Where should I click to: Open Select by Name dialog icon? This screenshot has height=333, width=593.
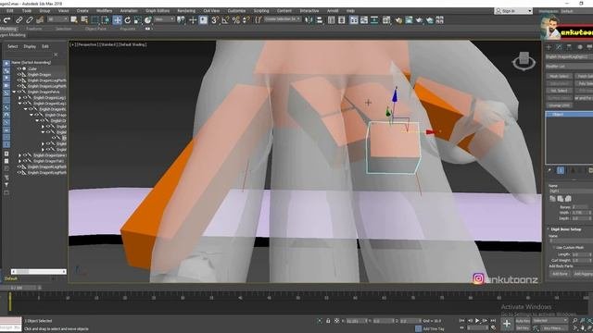coord(84,20)
